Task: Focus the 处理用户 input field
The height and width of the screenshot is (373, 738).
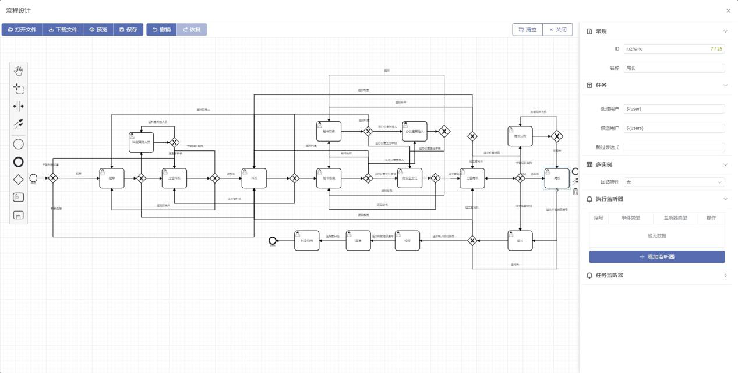Action: pyautogui.click(x=675, y=109)
